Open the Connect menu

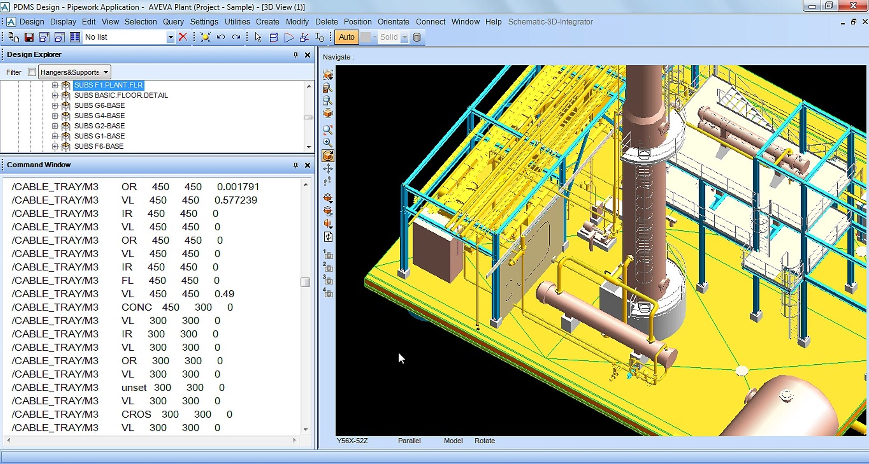click(x=430, y=22)
